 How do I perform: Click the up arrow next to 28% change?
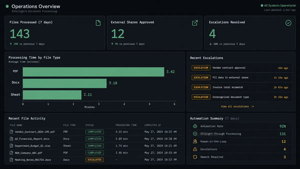coord(11,44)
